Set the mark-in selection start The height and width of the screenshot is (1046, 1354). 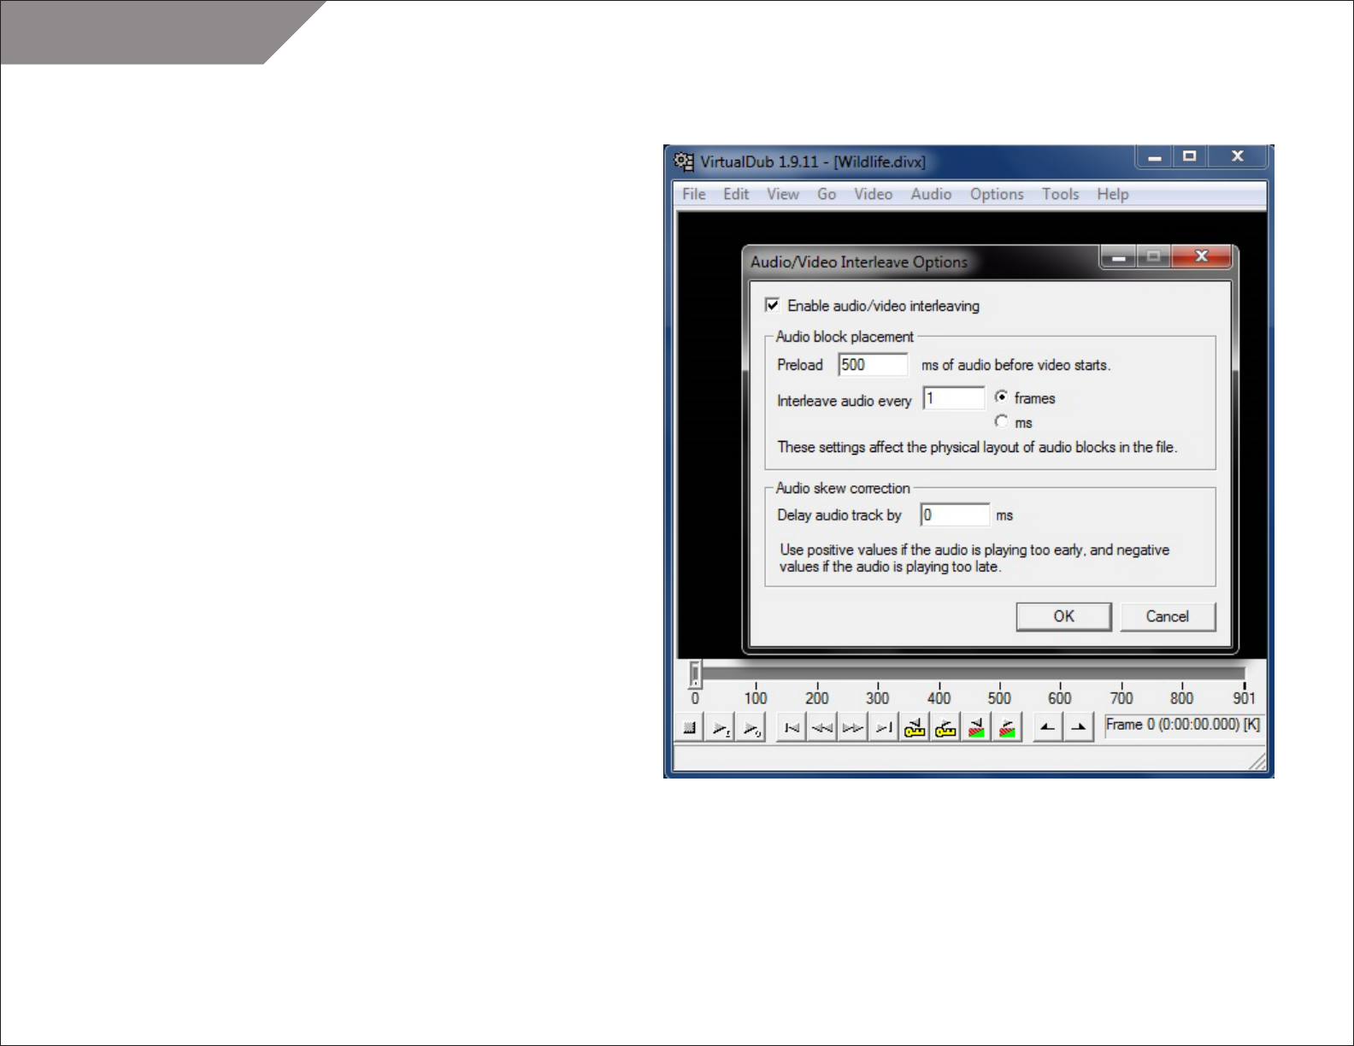click(x=1047, y=728)
